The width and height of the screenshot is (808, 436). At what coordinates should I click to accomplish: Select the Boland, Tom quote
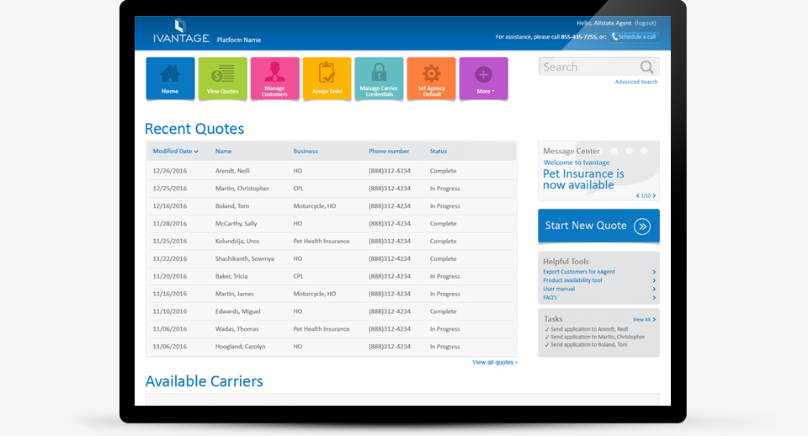(x=332, y=205)
